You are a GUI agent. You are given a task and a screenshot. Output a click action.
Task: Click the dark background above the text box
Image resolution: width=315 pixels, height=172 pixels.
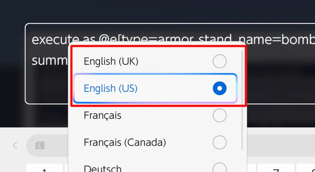tap(154, 11)
